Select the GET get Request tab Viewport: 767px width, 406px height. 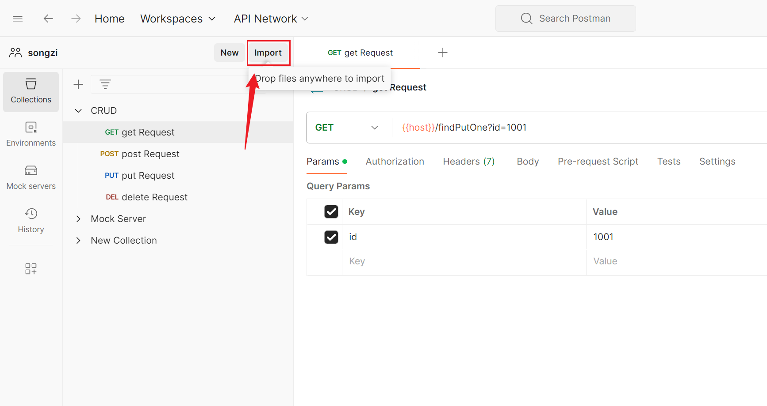pos(360,53)
